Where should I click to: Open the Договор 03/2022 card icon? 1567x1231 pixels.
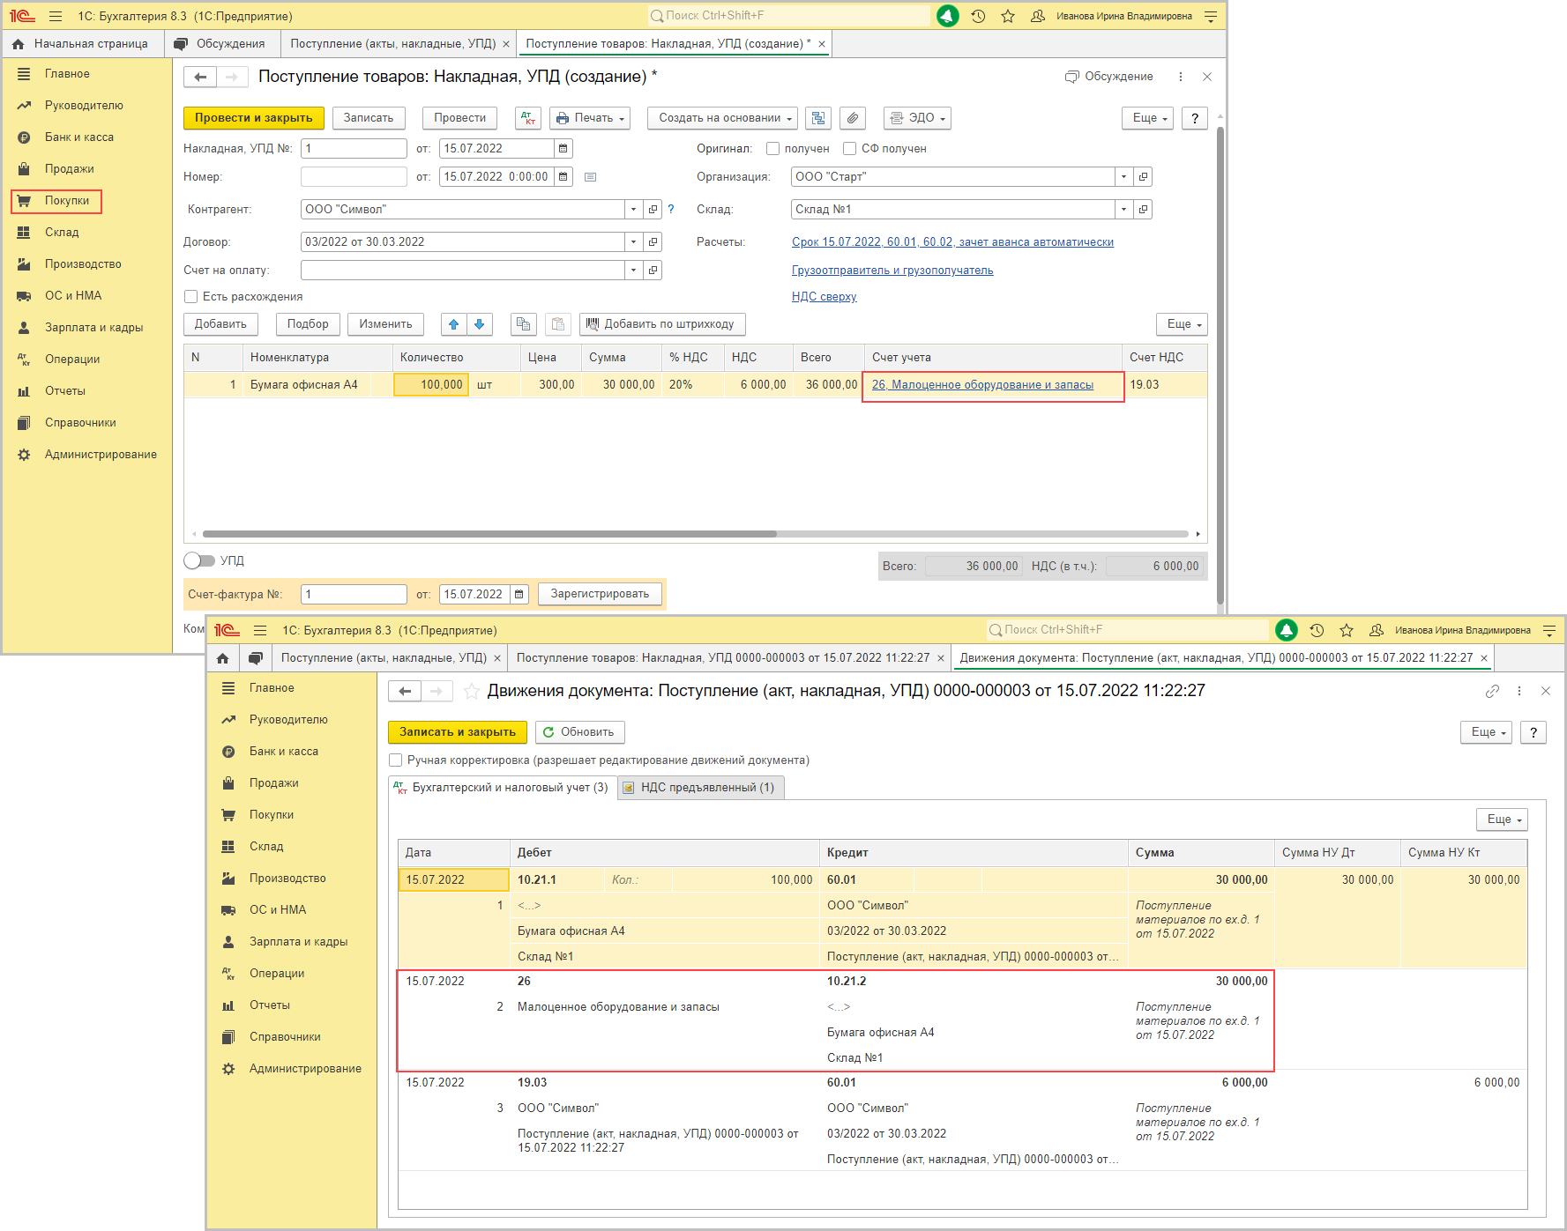(x=653, y=242)
